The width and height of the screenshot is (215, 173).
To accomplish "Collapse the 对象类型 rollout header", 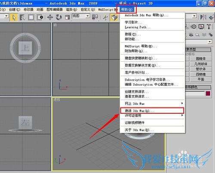I will pos(198,49).
